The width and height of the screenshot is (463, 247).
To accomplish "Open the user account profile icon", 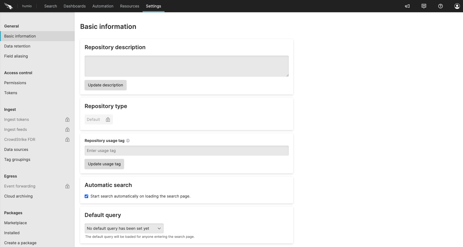I will [457, 6].
